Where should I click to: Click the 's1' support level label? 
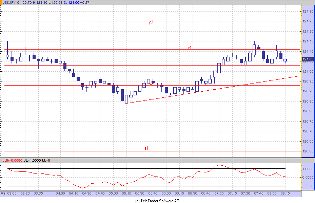pos(146,148)
